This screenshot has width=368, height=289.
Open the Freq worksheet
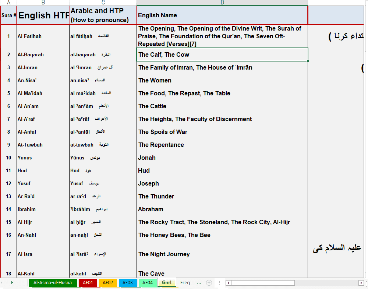tap(185, 282)
